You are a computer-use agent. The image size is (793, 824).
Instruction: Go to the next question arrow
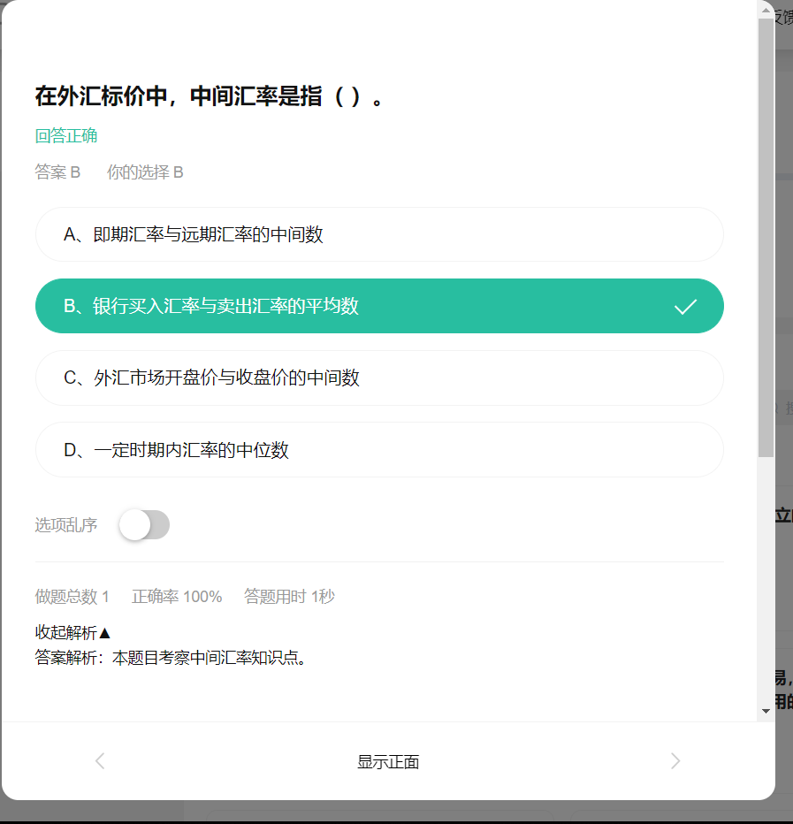[x=675, y=761]
